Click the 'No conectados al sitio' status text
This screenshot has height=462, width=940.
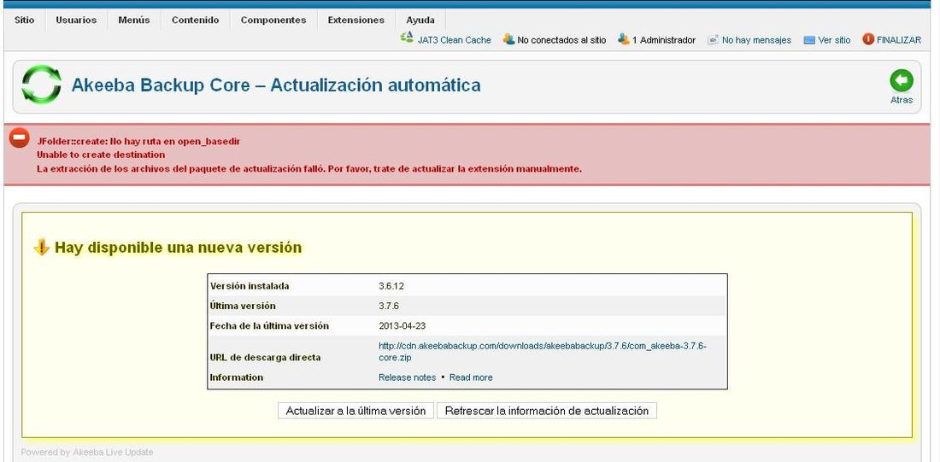[x=561, y=40]
